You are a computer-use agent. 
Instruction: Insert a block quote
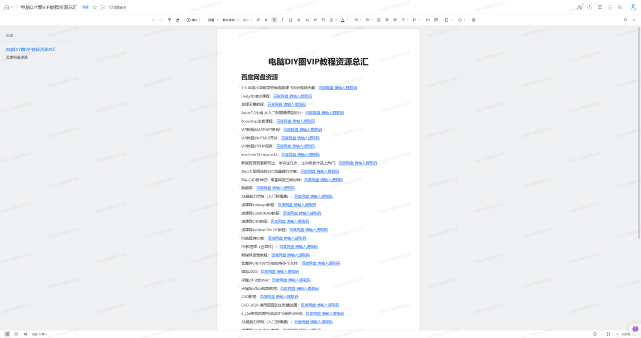tap(428, 19)
